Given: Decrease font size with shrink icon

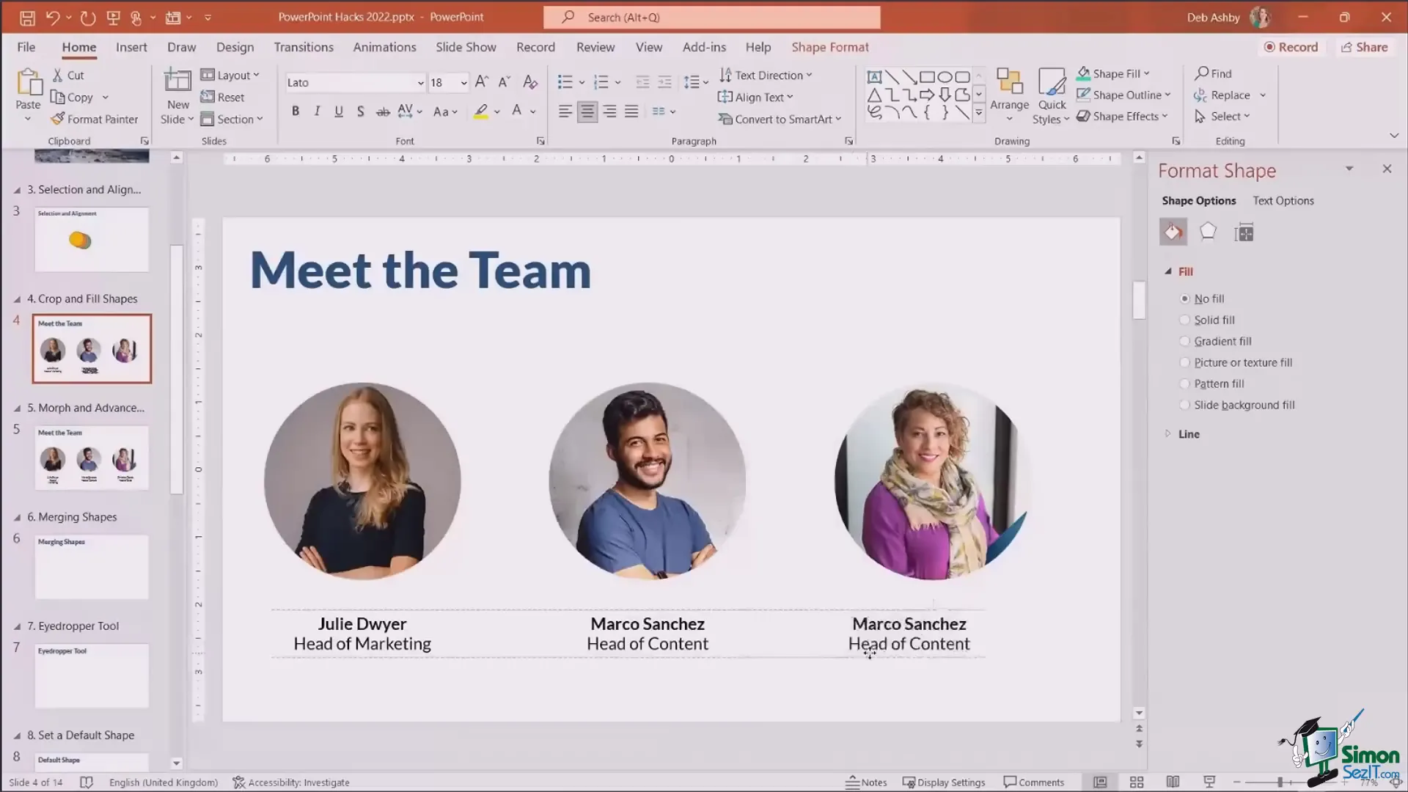Looking at the screenshot, I should click(x=504, y=82).
